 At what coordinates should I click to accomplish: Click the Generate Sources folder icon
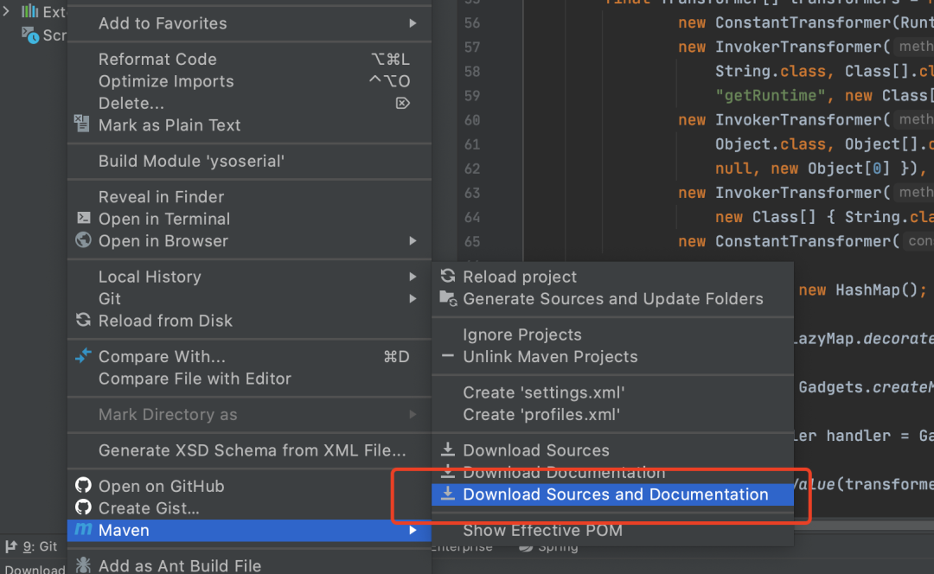(448, 299)
